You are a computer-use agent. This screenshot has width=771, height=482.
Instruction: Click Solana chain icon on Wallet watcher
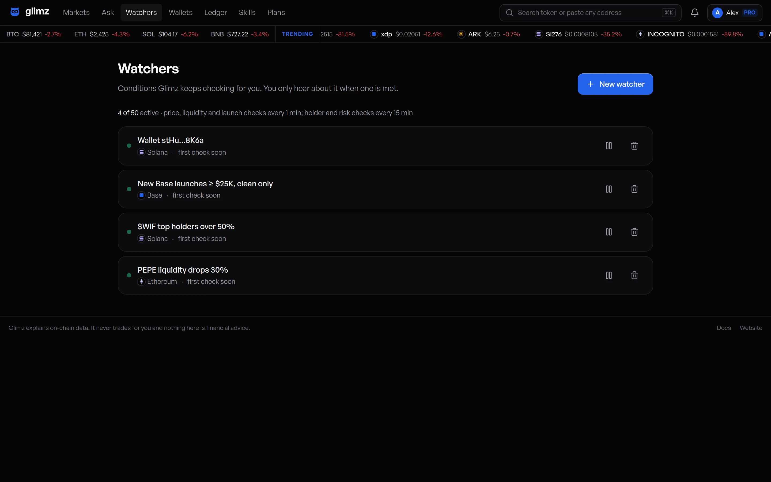tap(141, 152)
